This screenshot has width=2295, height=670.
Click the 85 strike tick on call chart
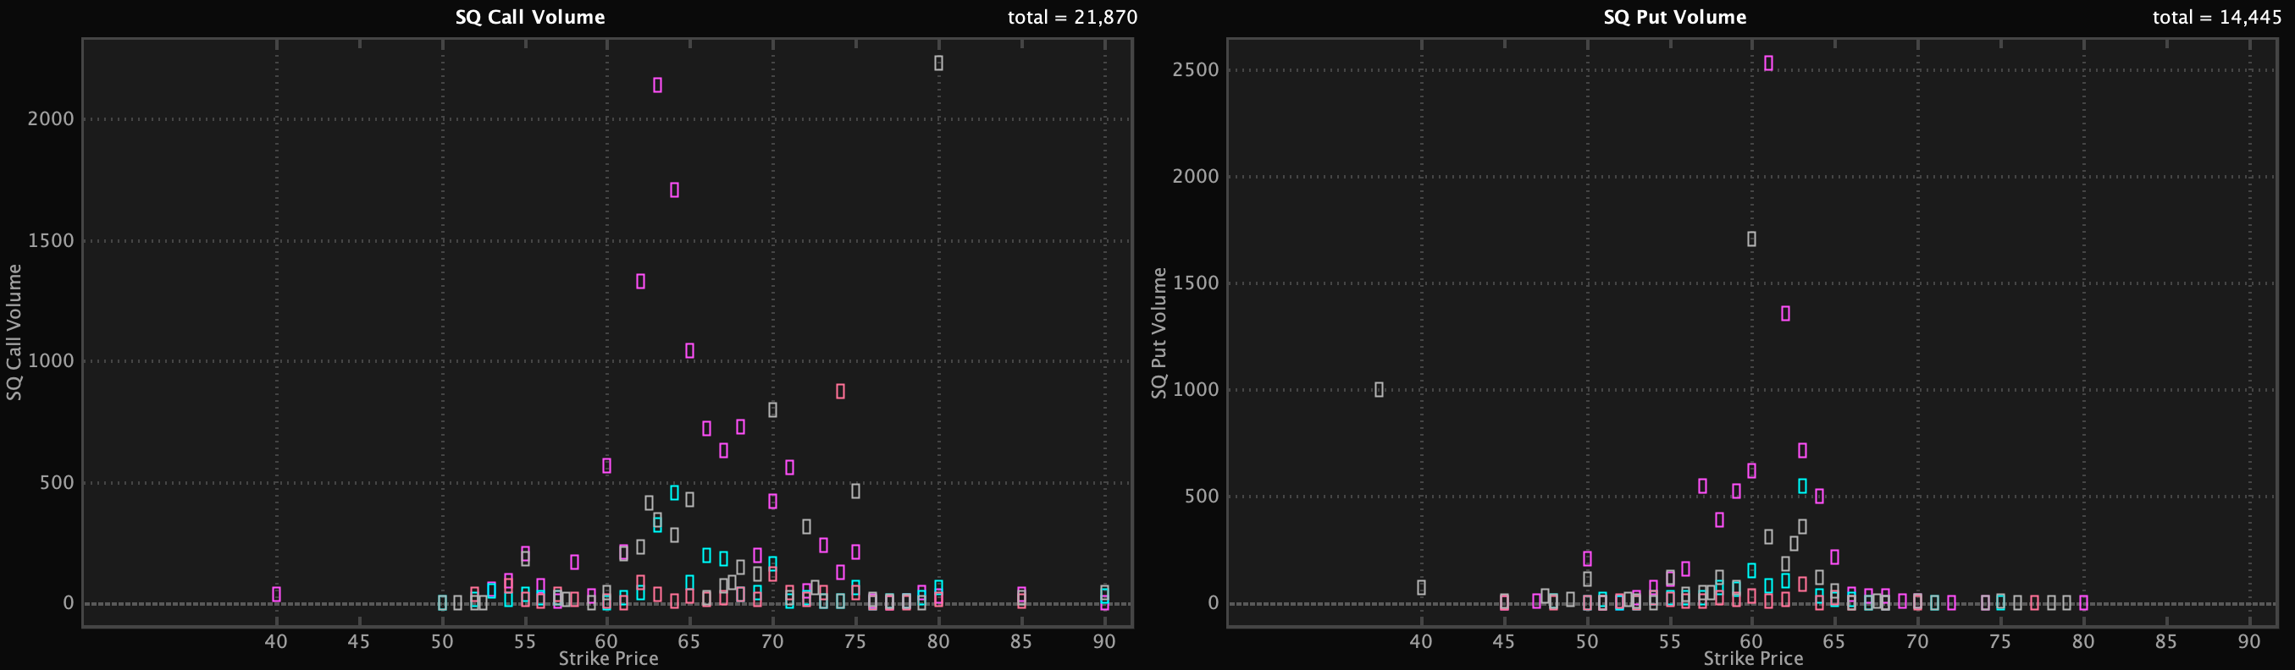click(x=1021, y=641)
